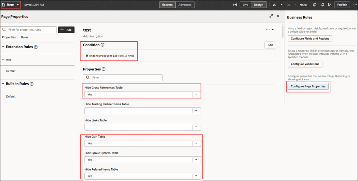Image resolution: width=358 pixels, height=181 pixels.
Task: Click Configure Page Properties button
Action: [308, 86]
